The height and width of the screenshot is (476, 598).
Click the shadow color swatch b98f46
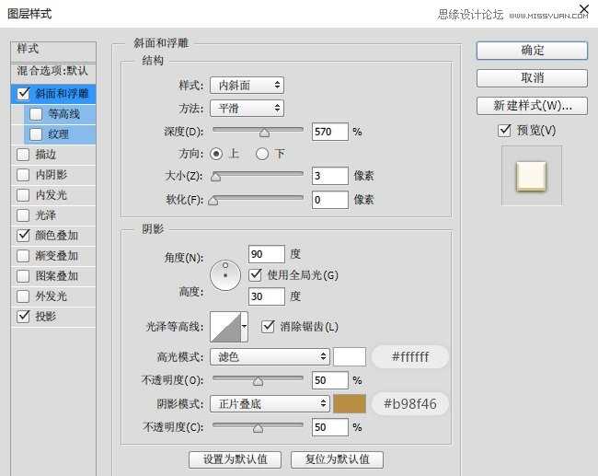click(x=350, y=403)
